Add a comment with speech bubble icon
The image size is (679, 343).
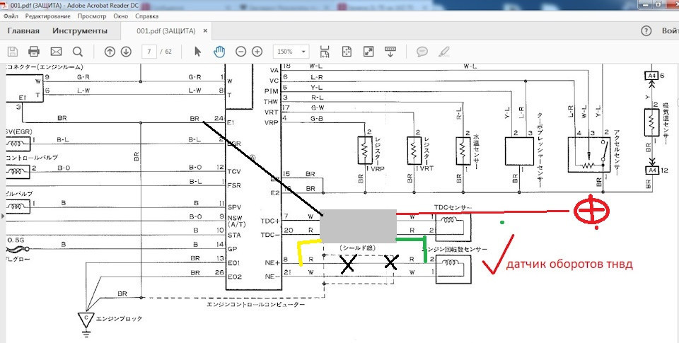422,52
